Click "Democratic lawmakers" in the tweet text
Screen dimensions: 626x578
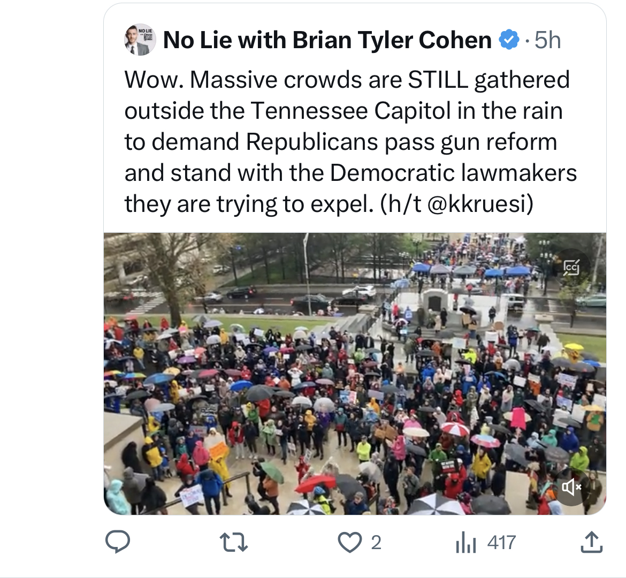pos(453,173)
